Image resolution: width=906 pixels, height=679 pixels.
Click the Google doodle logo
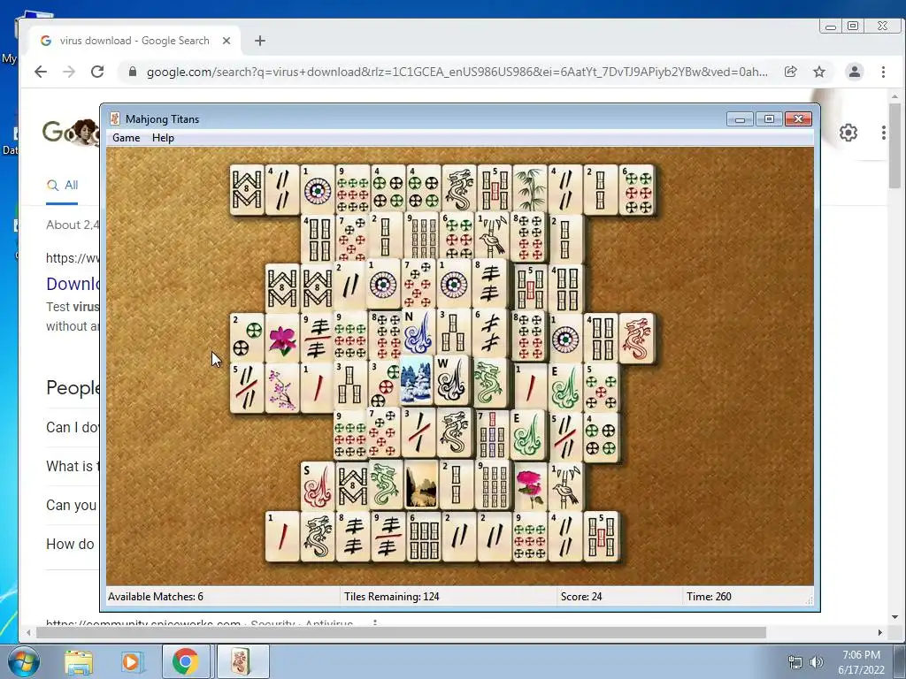(x=71, y=133)
